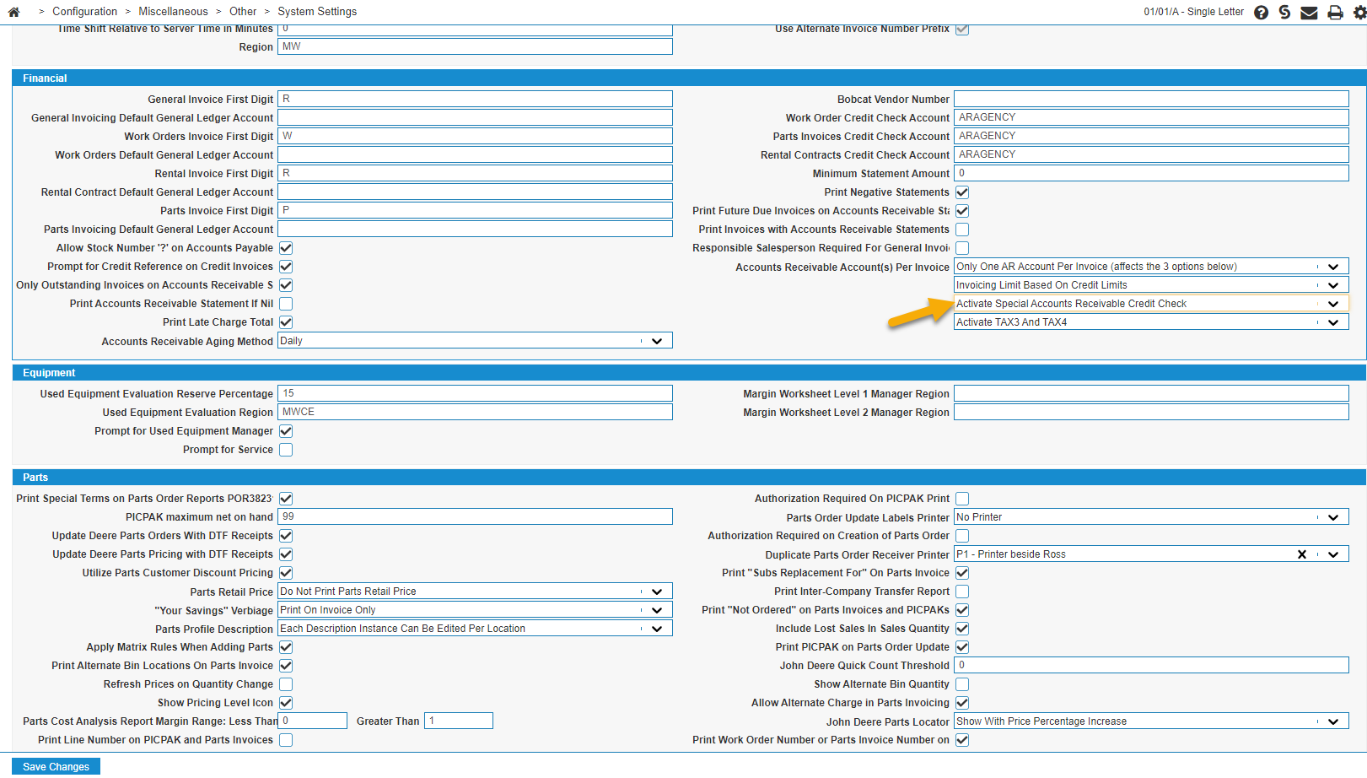Open Parts Profile Description dropdown
The width and height of the screenshot is (1367, 778).
click(x=475, y=629)
